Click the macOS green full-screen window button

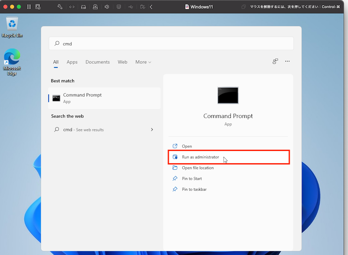pyautogui.click(x=19, y=7)
